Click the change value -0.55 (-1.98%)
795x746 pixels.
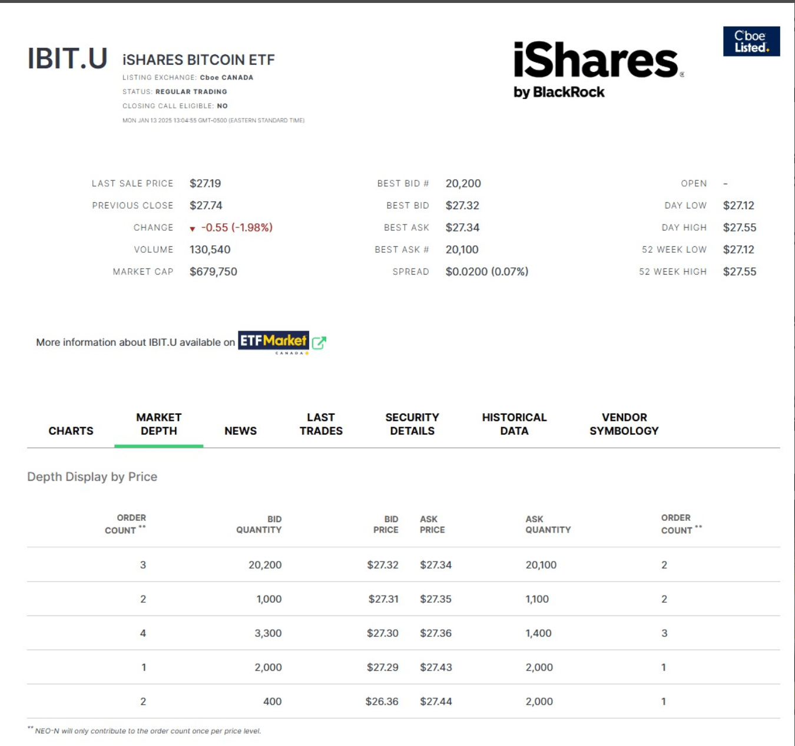coord(237,227)
